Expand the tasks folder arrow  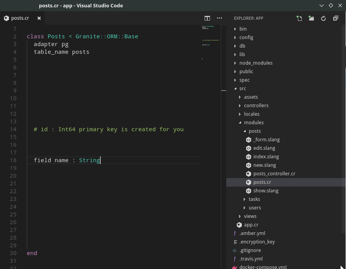pyautogui.click(x=244, y=199)
